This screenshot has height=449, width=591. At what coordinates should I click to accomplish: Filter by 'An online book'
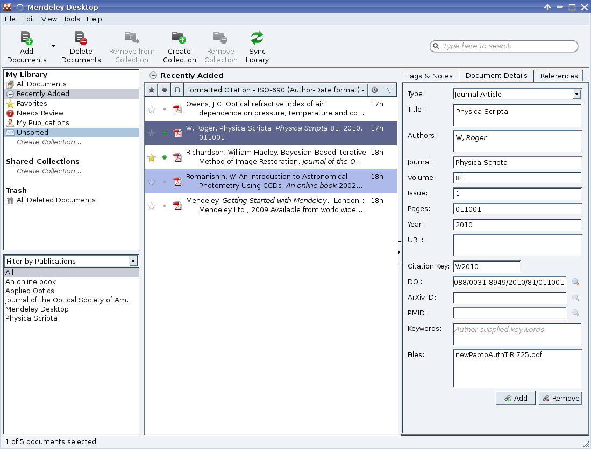[72, 281]
